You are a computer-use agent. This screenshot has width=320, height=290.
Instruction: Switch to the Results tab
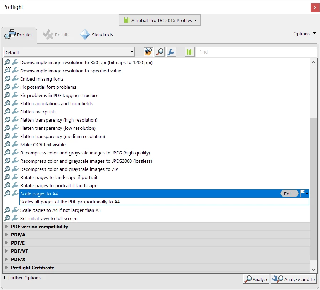56,35
